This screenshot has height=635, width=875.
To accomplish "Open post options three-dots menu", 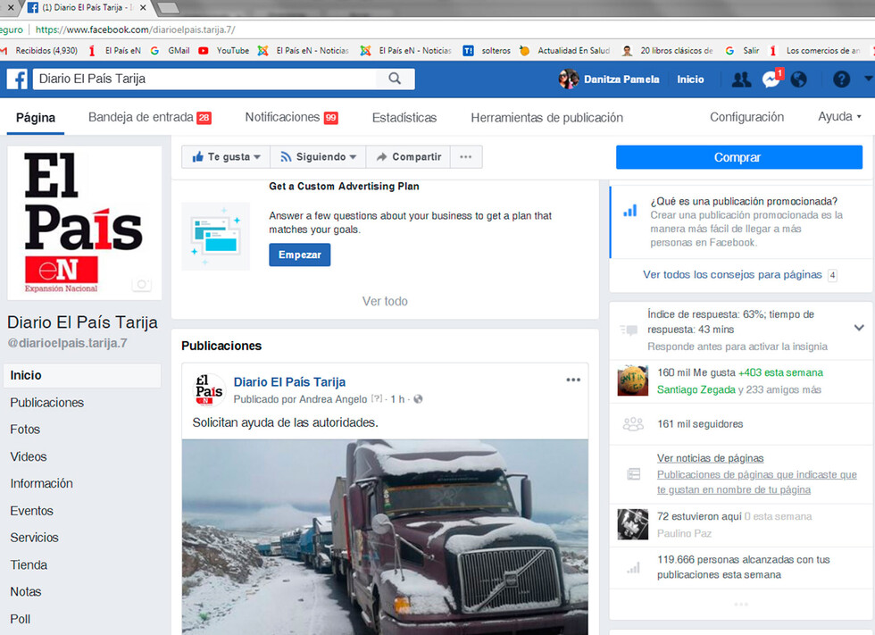I will pyautogui.click(x=573, y=380).
